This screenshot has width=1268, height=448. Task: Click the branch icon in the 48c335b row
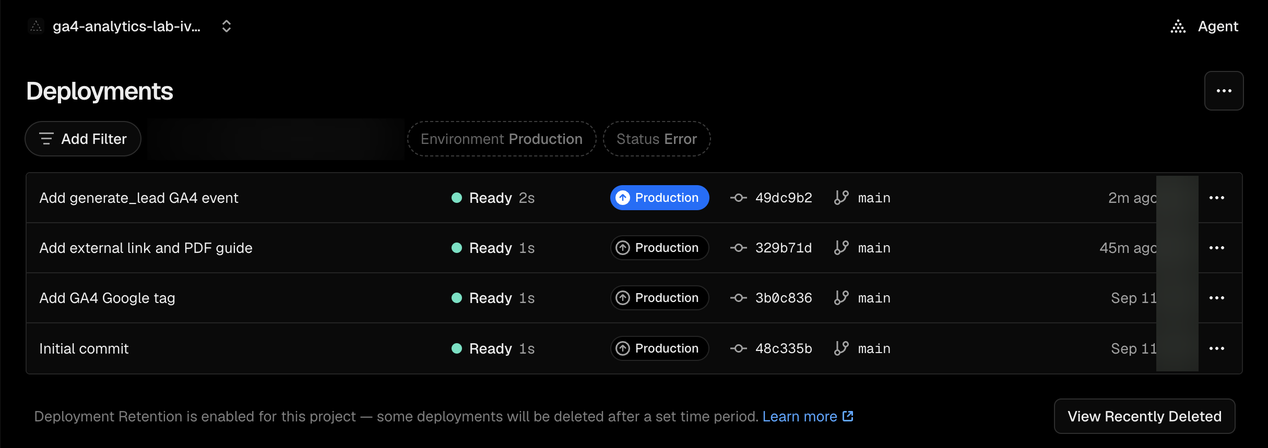click(841, 348)
